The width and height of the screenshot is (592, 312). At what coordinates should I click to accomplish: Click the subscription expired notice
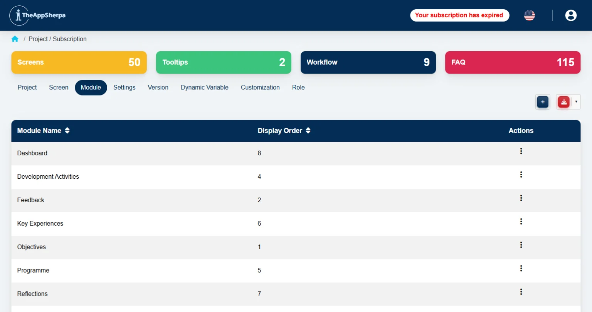[459, 15]
